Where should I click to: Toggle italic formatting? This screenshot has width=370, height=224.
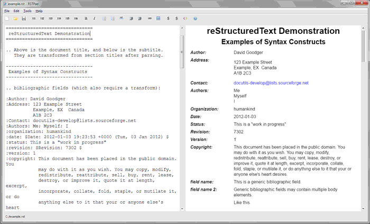coord(95,19)
